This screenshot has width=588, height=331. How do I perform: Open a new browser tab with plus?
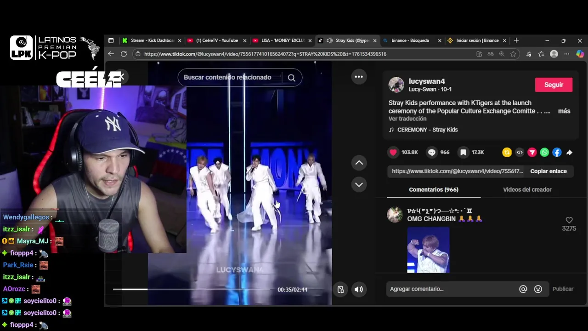pos(516,40)
